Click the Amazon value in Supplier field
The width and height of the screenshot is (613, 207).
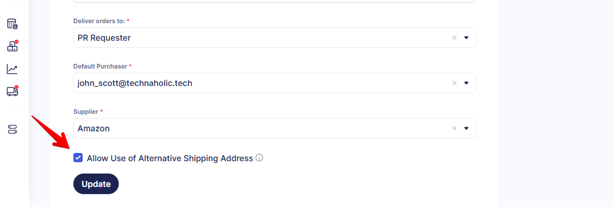coord(207,128)
